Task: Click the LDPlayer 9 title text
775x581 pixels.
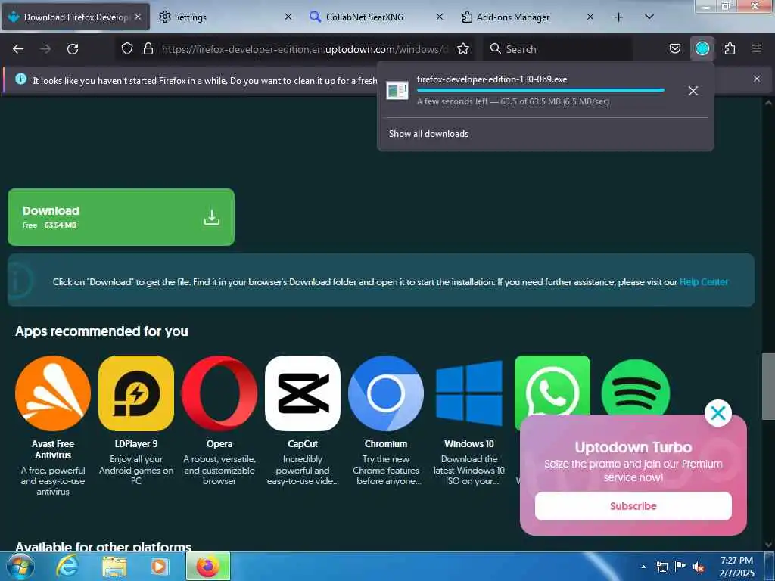Action: [136, 444]
